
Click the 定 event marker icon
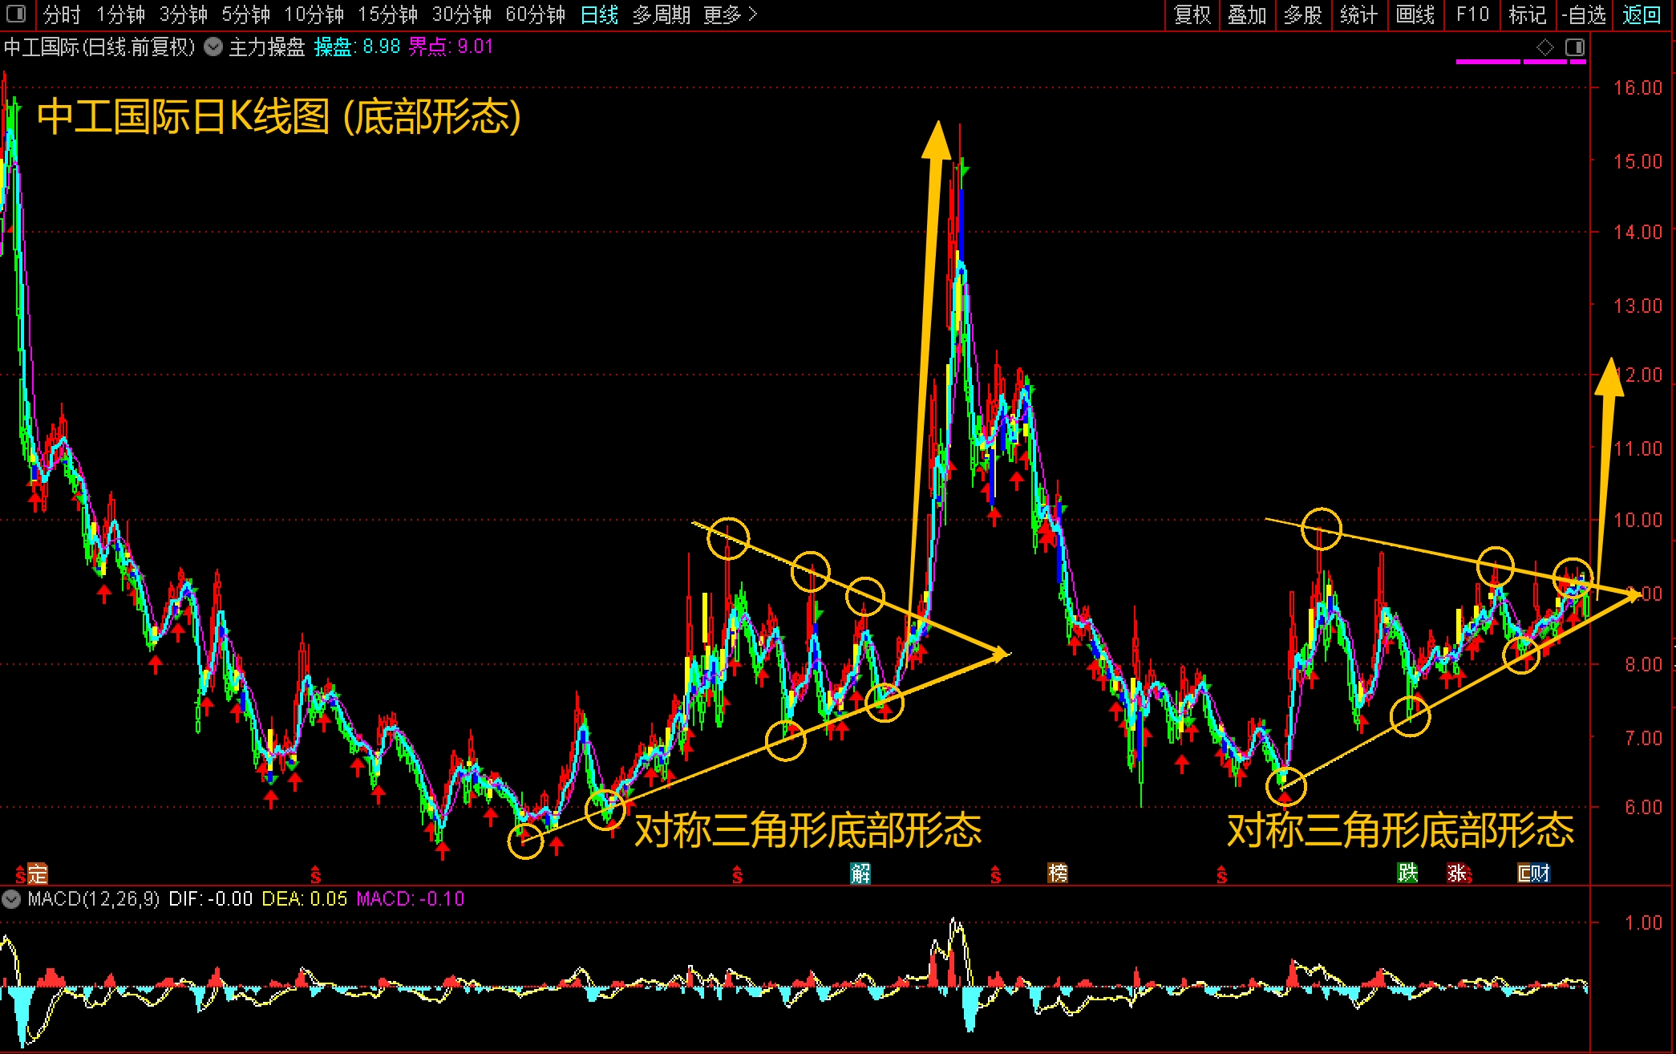[38, 874]
